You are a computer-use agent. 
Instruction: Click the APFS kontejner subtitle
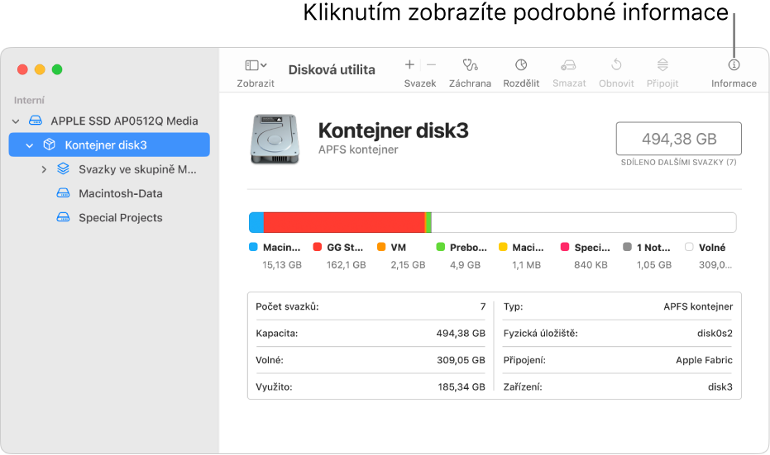[x=358, y=149]
